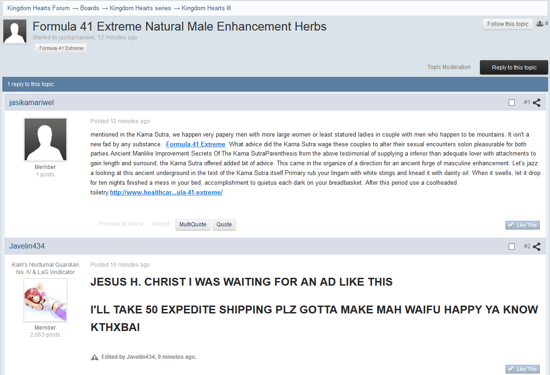550x375 pixels.
Task: Click the edited warning triangle icon
Action: [x=95, y=357]
